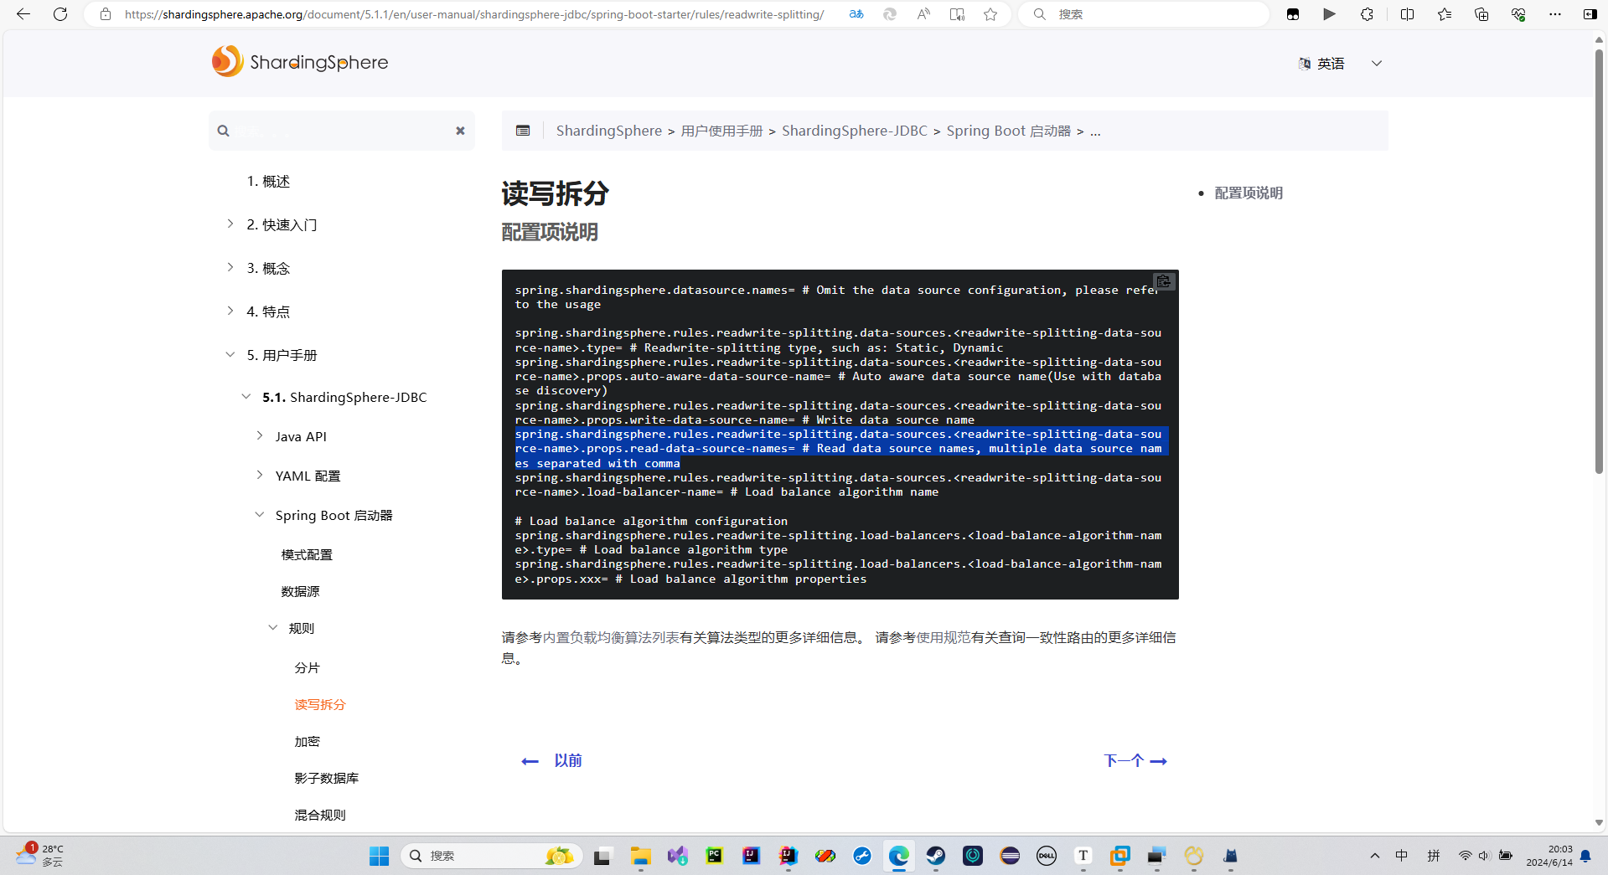
Task: Expand the 3. 概念 section
Action: (x=230, y=267)
